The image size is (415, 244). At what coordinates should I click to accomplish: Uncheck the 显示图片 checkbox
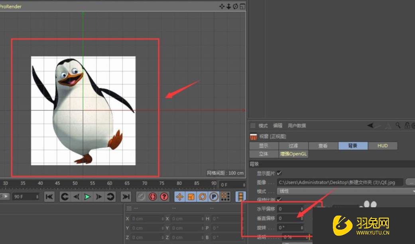click(279, 173)
